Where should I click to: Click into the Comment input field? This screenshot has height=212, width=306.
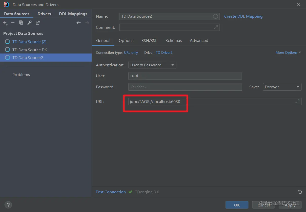pyautogui.click(x=169, y=27)
